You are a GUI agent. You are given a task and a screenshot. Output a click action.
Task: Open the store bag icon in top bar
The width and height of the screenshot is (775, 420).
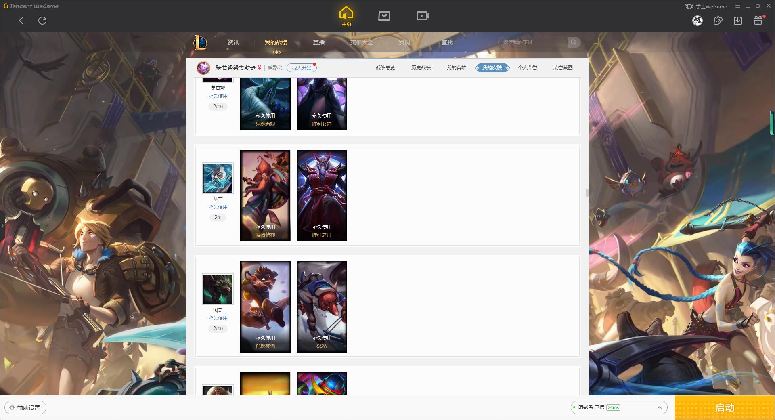[384, 16]
